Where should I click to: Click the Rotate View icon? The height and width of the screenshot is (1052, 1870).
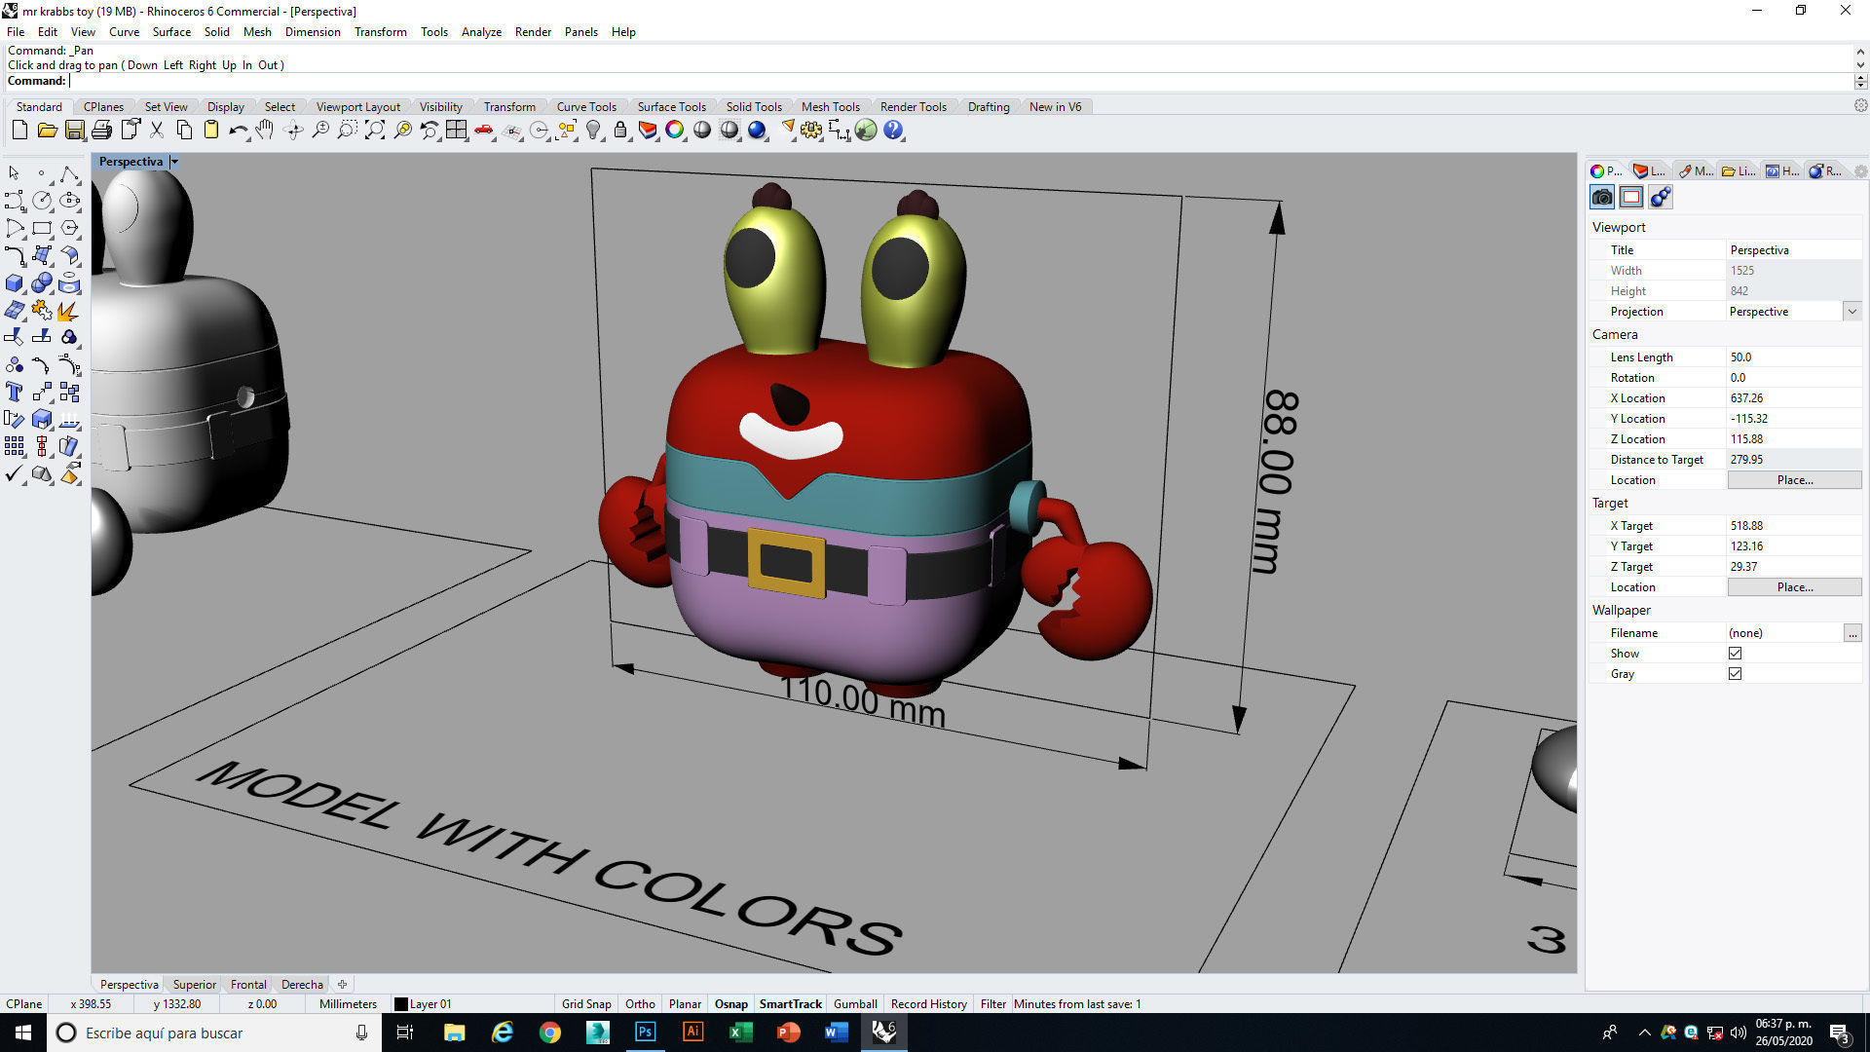tap(292, 131)
